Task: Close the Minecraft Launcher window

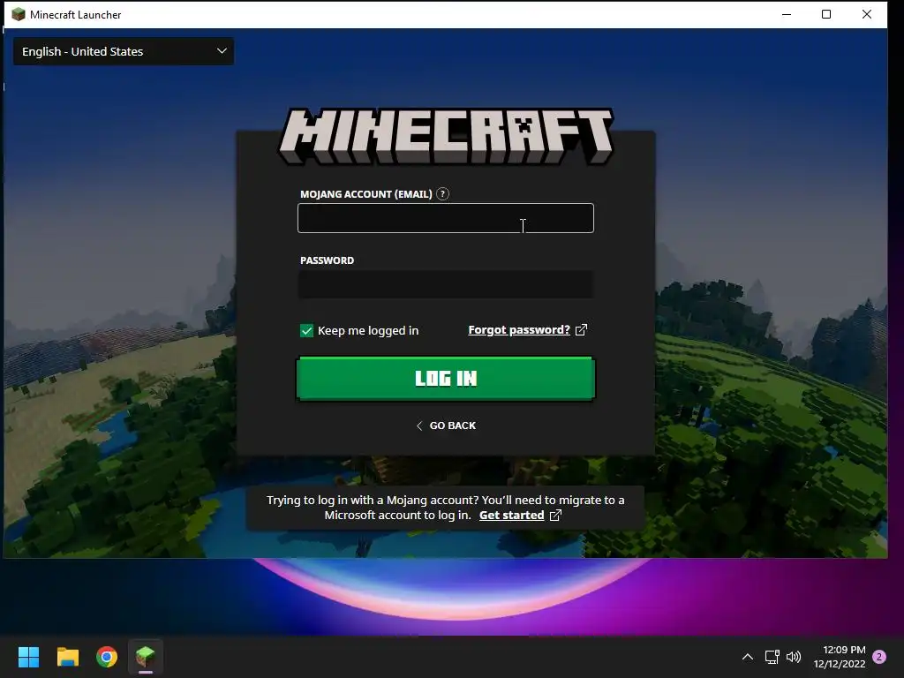Action: click(867, 14)
